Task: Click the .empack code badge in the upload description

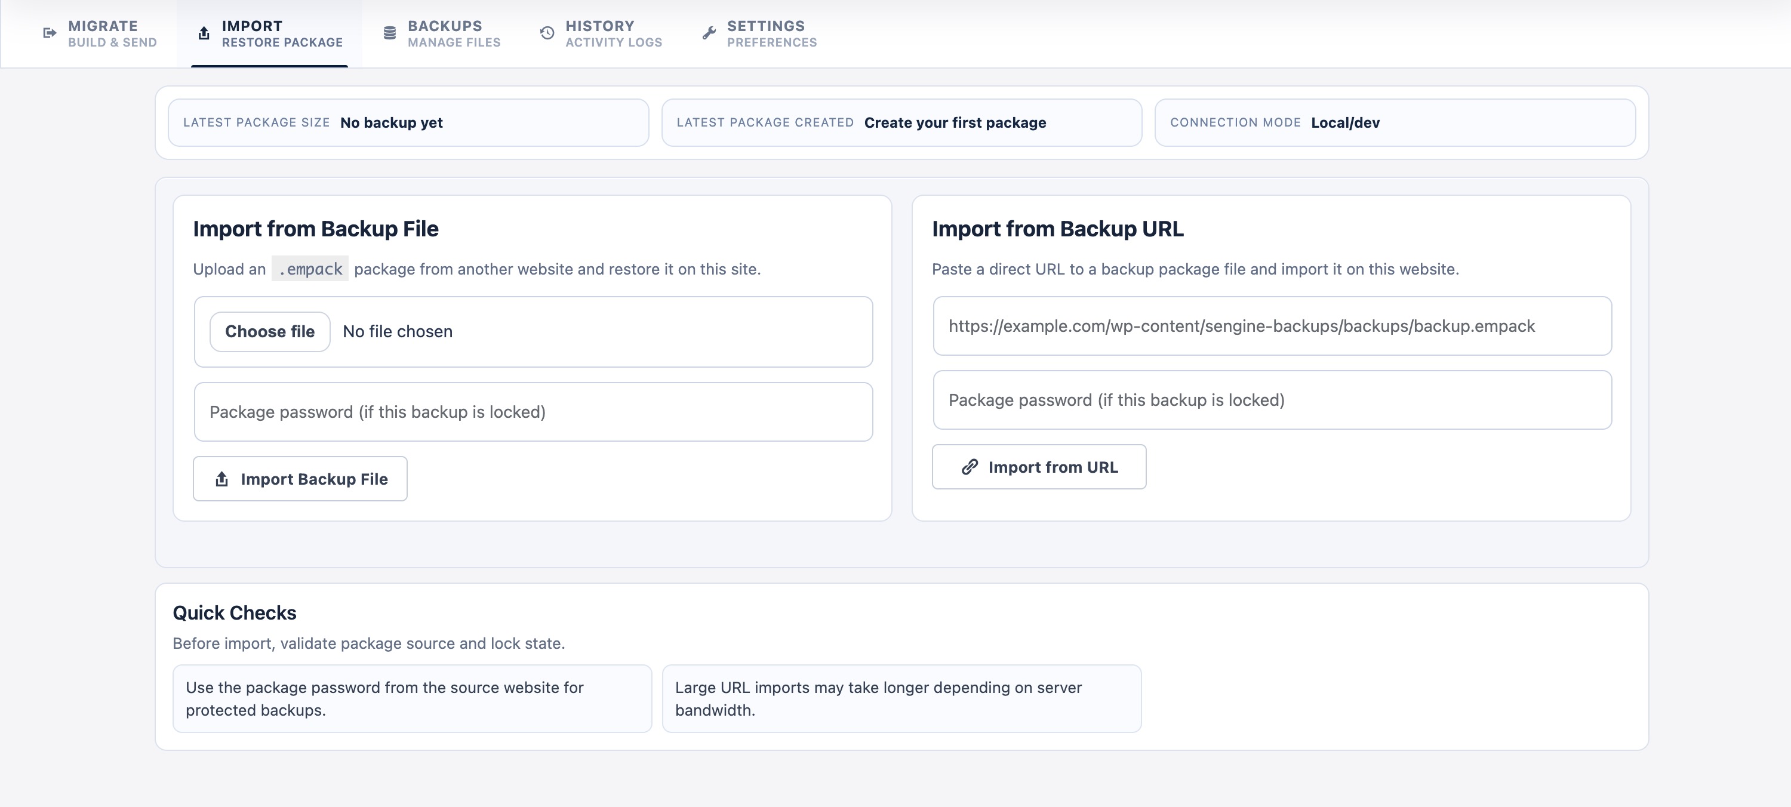Action: click(x=310, y=269)
